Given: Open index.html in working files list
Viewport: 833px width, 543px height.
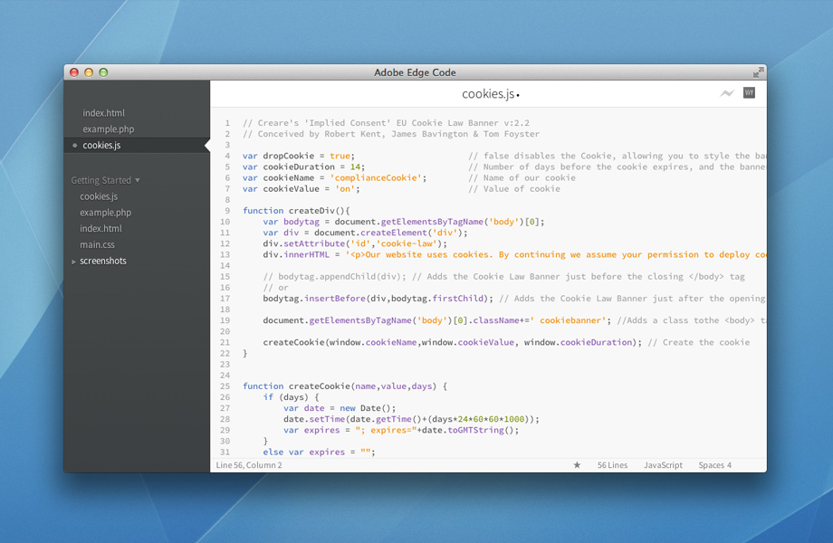Looking at the screenshot, I should [103, 113].
